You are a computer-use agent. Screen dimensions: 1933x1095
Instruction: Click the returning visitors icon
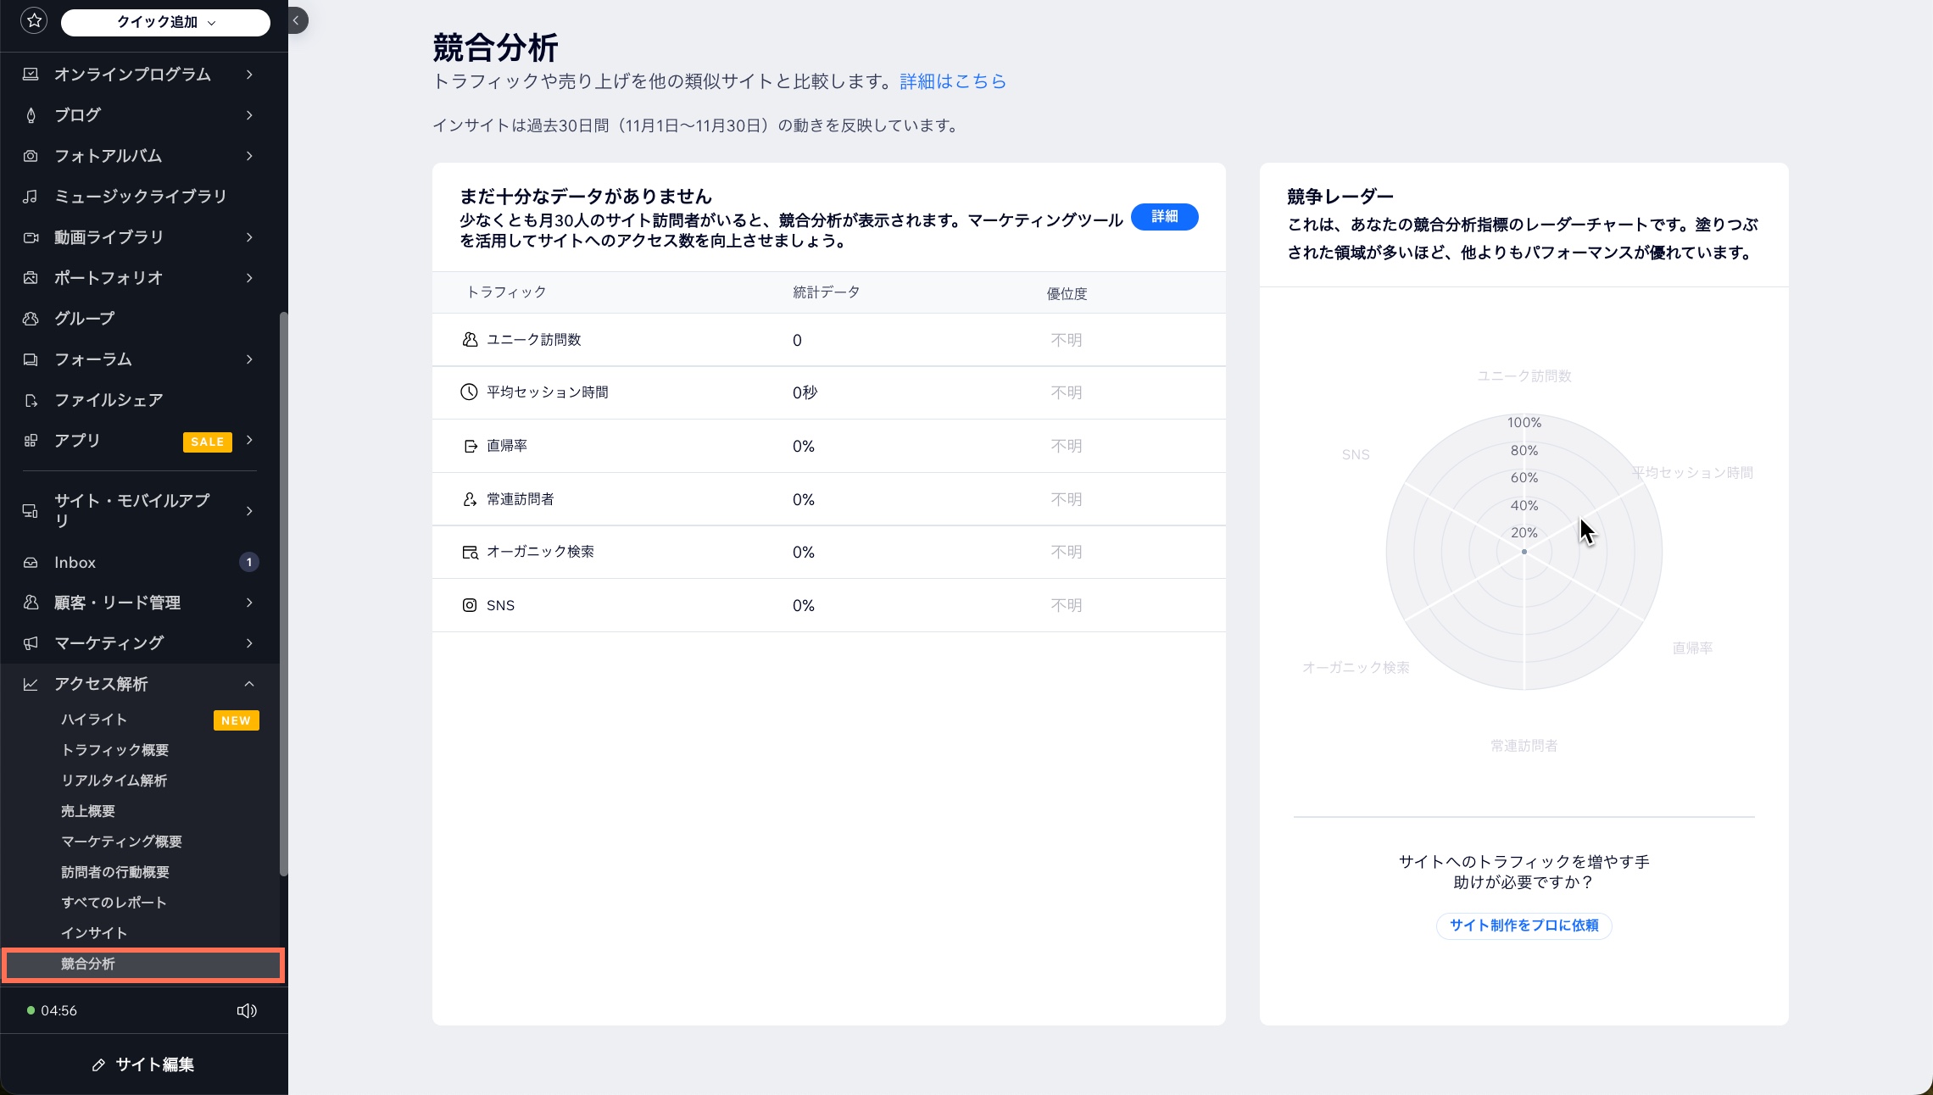click(470, 499)
